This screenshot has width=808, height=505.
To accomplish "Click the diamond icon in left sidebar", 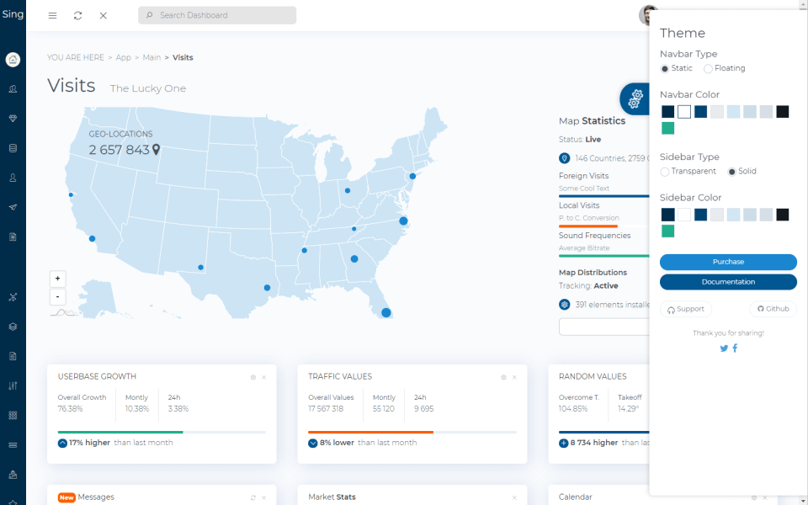I will click(13, 119).
